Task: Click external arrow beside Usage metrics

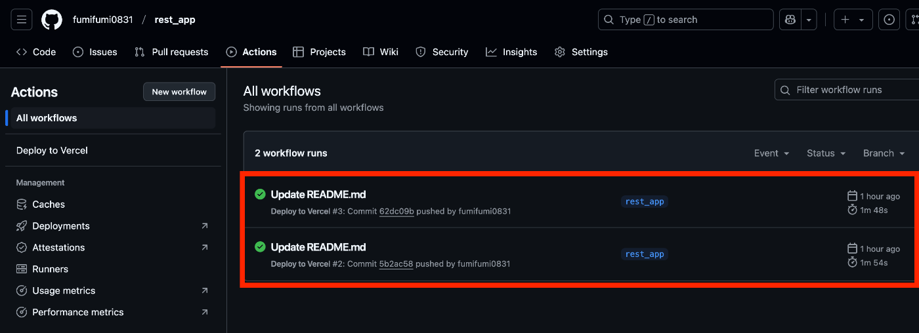Action: tap(205, 290)
